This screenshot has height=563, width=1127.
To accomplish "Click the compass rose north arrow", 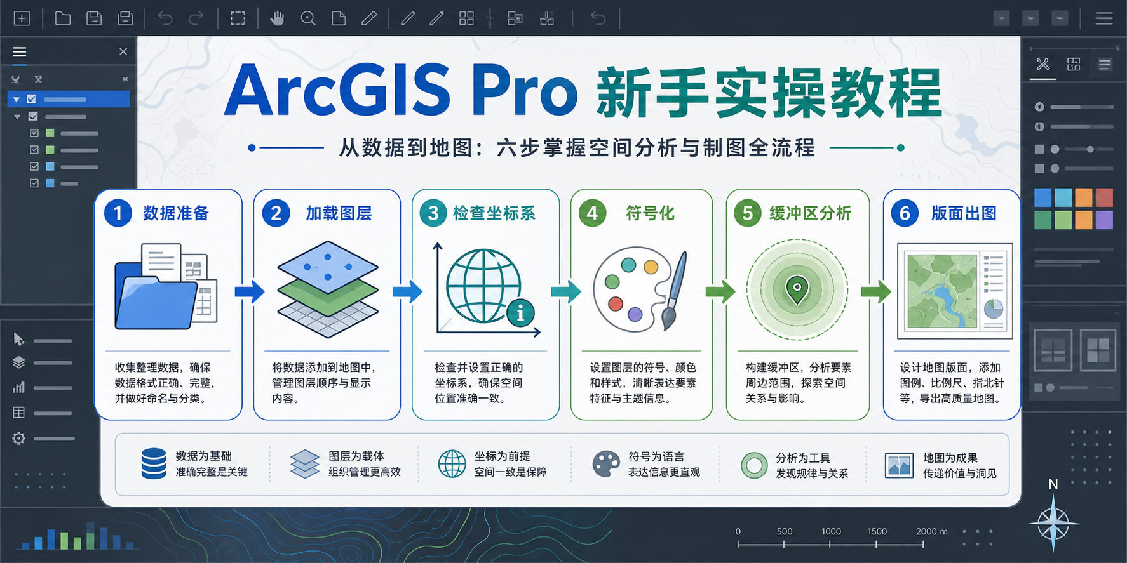I will click(x=1053, y=524).
